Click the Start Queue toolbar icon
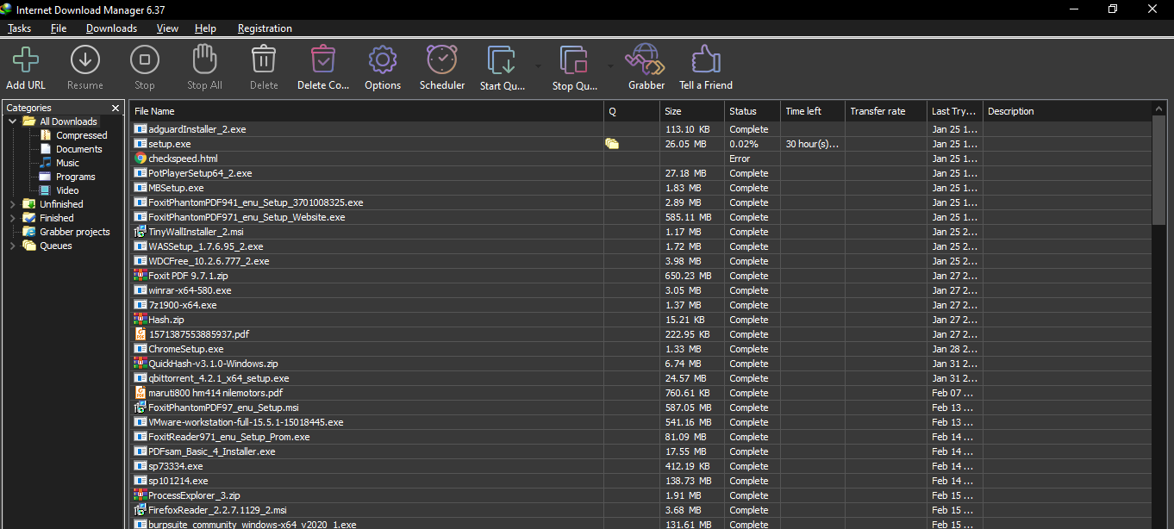Screen dimensions: 1174x529 click(502, 61)
